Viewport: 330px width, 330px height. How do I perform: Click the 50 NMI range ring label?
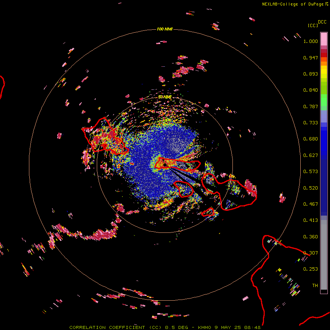tap(165, 97)
